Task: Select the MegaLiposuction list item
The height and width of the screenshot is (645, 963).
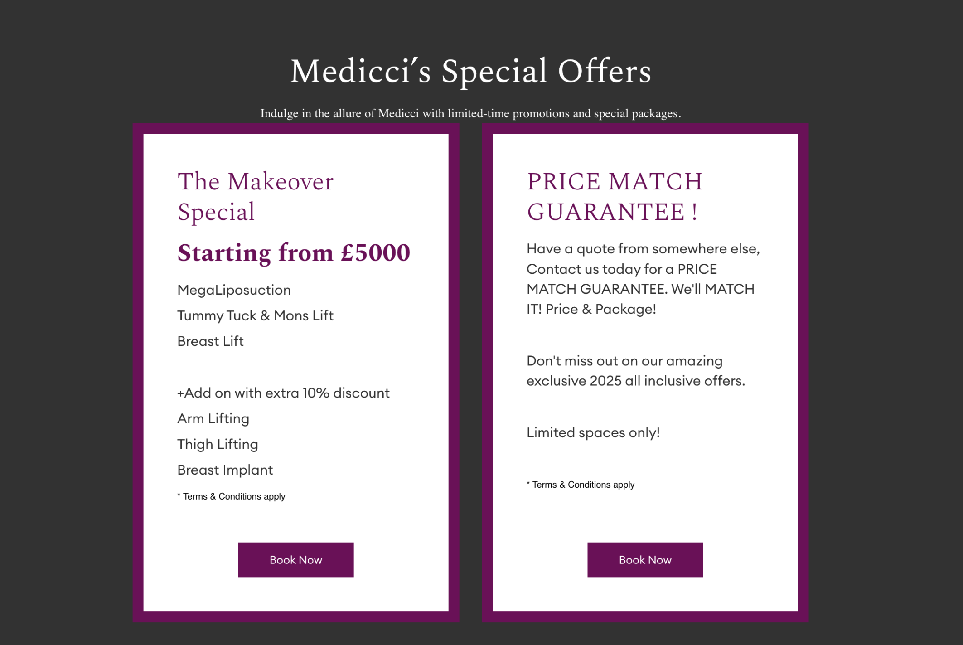Action: click(234, 290)
